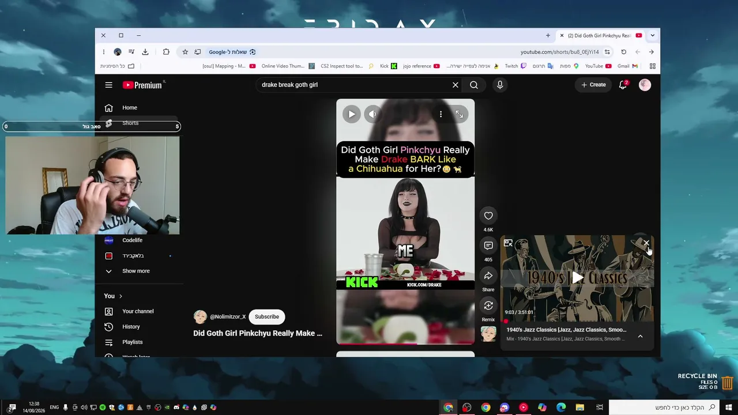Open the jojo reference bookmark
Viewport: 738px width, 415px height.
[421, 66]
